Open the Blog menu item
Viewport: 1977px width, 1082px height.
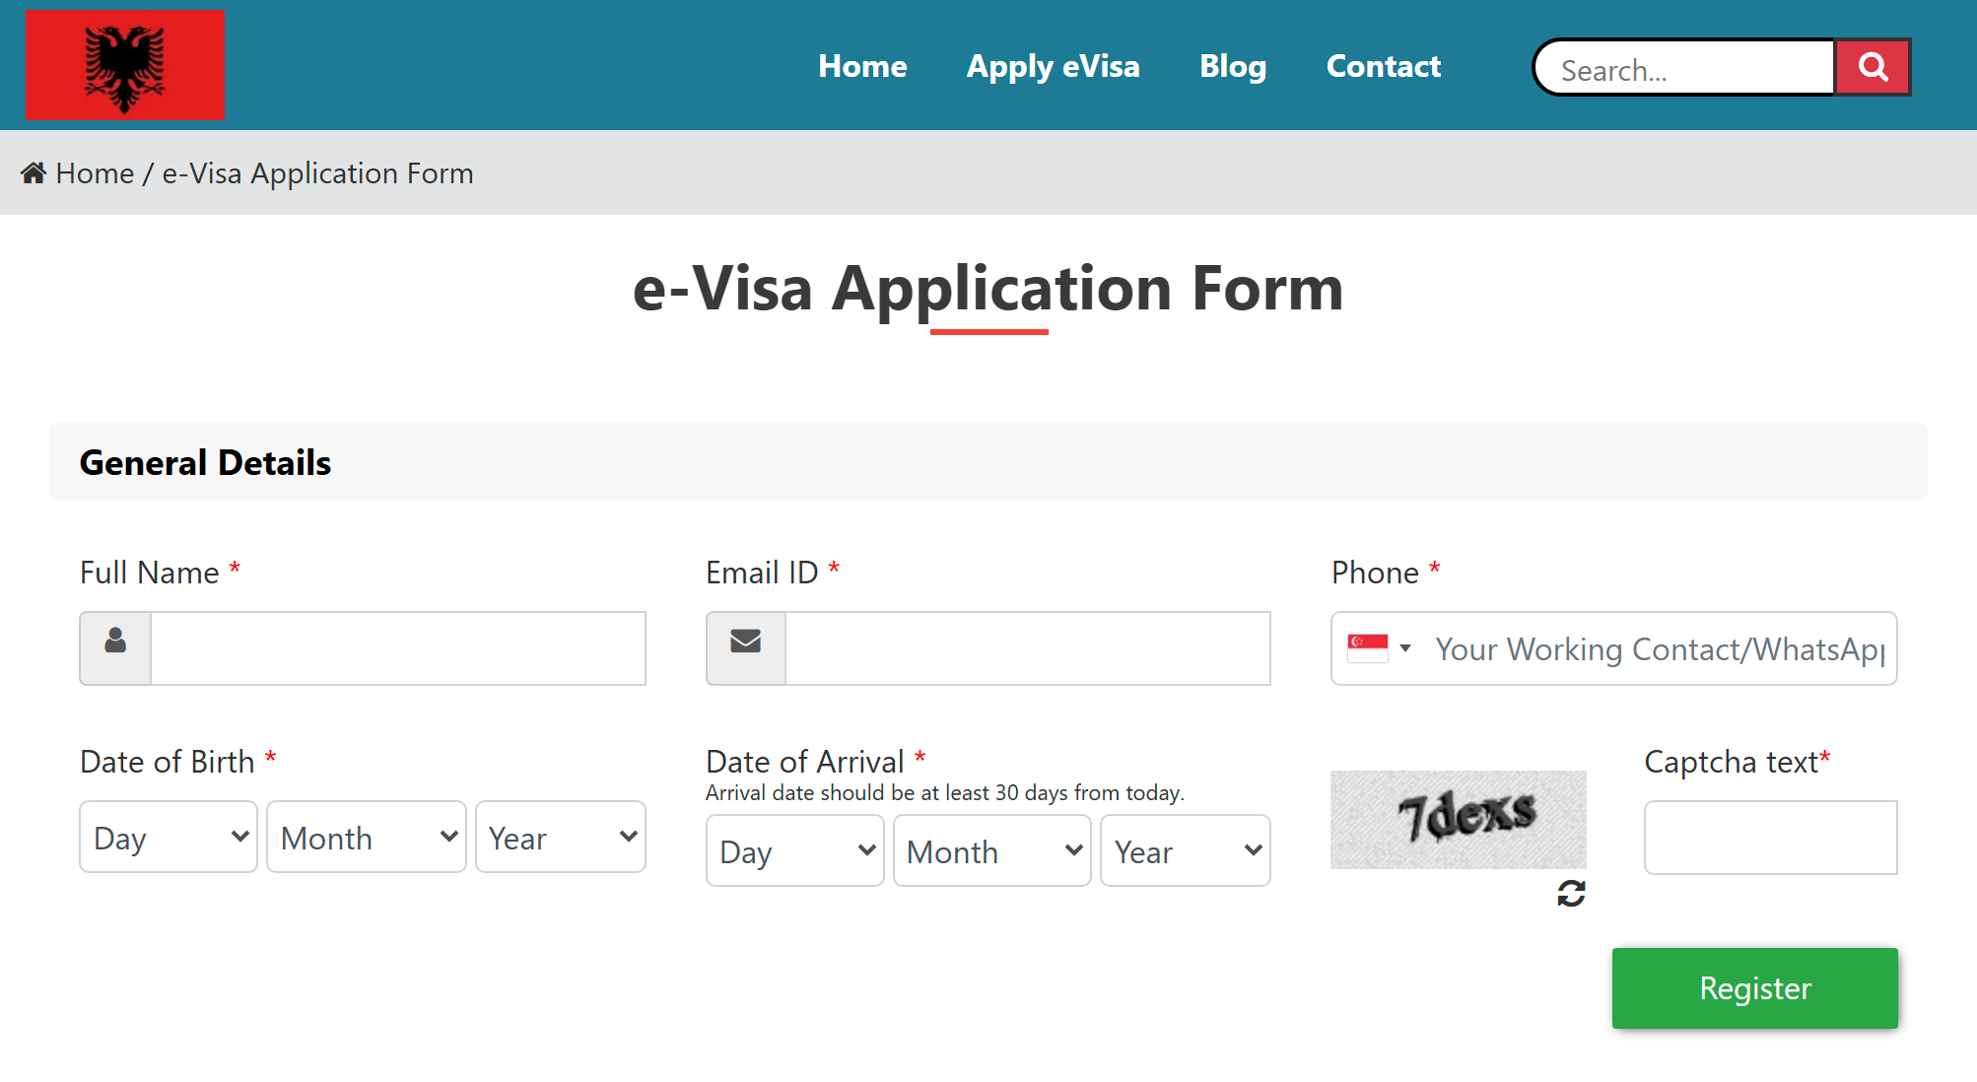click(1232, 66)
